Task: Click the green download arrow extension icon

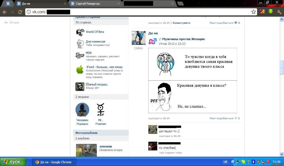Action: [270, 12]
